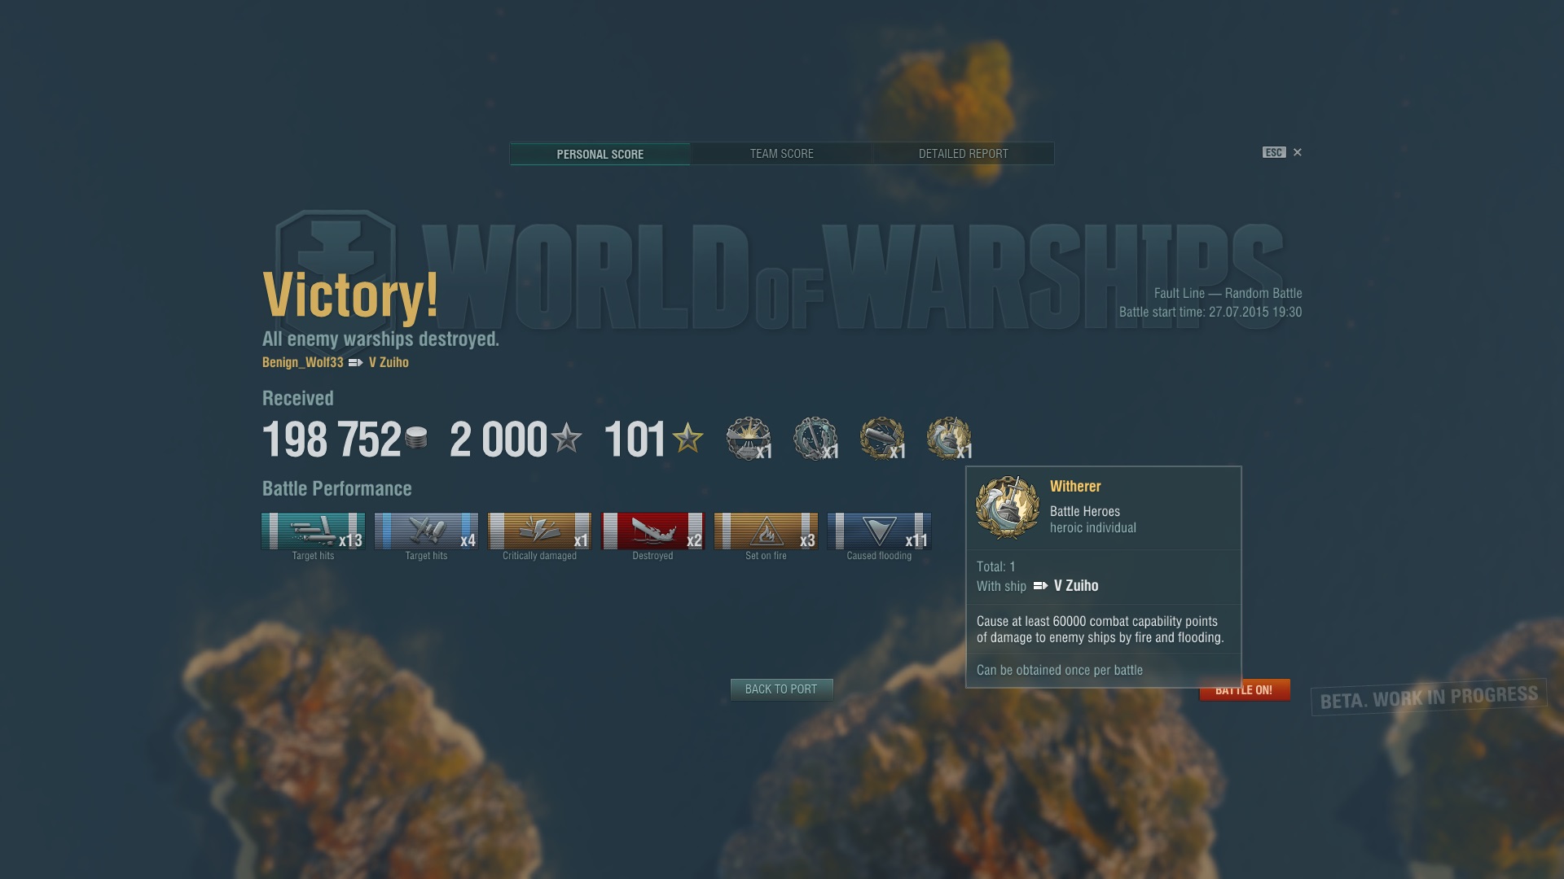The image size is (1564, 879).
Task: Click the Caused flooding x11 ribbon
Action: 879,531
